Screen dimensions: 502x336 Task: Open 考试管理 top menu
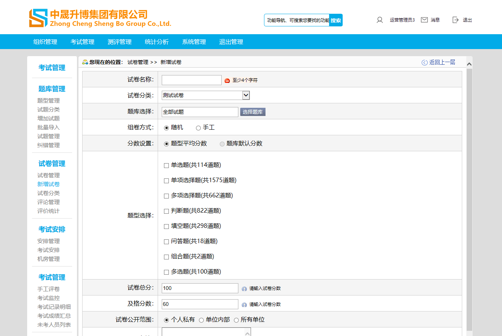(83, 42)
